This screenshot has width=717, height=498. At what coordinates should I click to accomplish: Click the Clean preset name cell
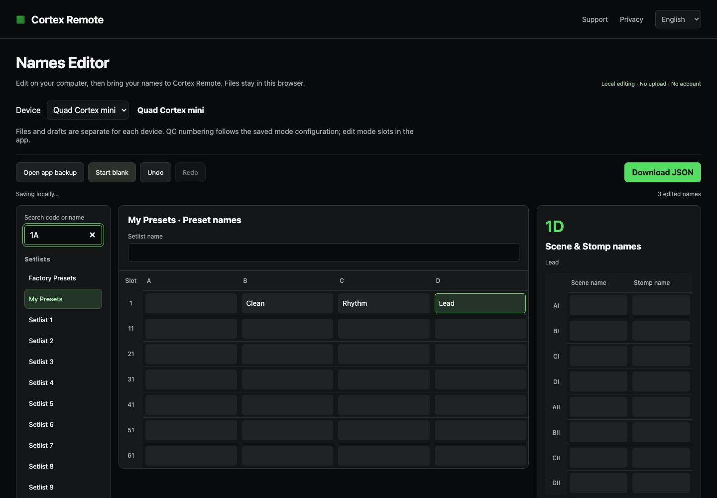[x=287, y=303]
